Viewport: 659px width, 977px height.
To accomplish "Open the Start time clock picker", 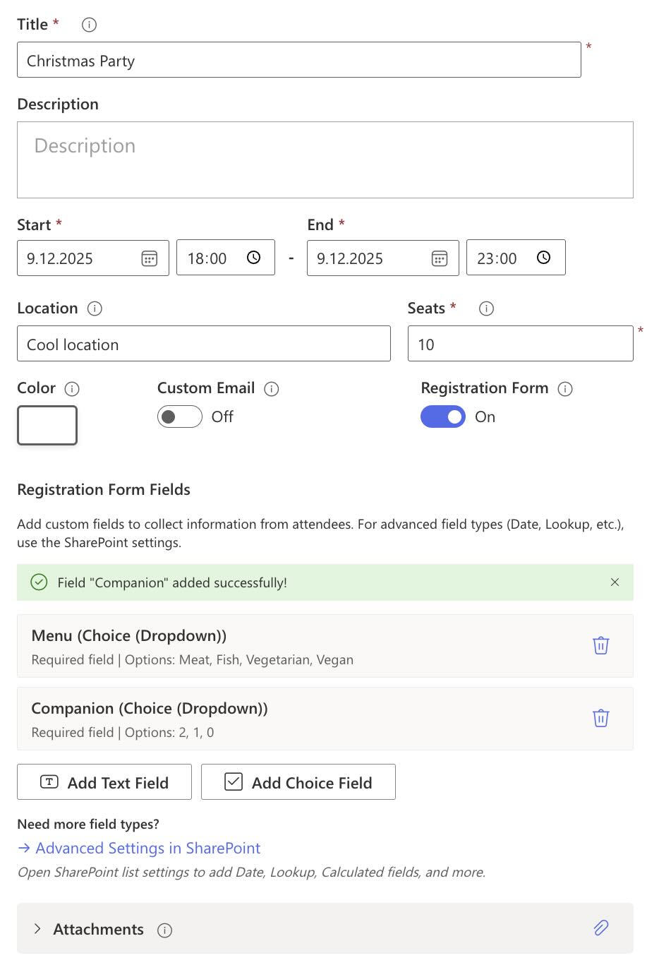I will pos(253,258).
